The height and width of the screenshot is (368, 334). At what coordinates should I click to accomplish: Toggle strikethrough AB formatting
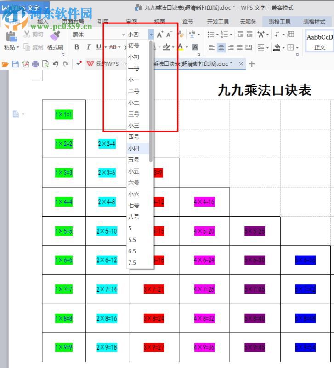coord(113,47)
